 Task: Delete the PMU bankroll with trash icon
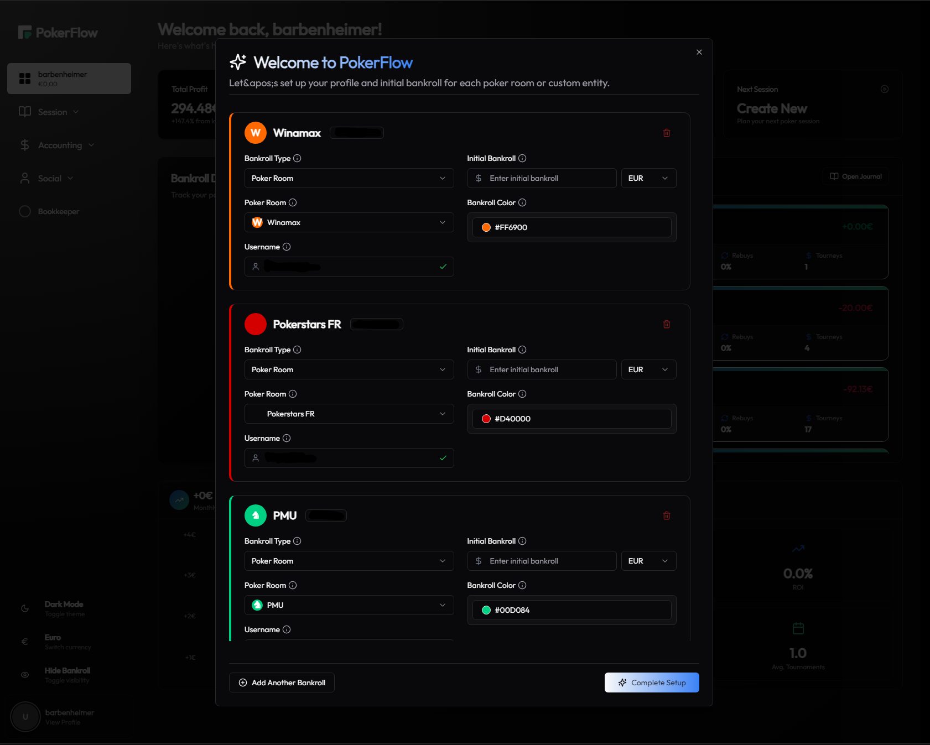pos(667,515)
